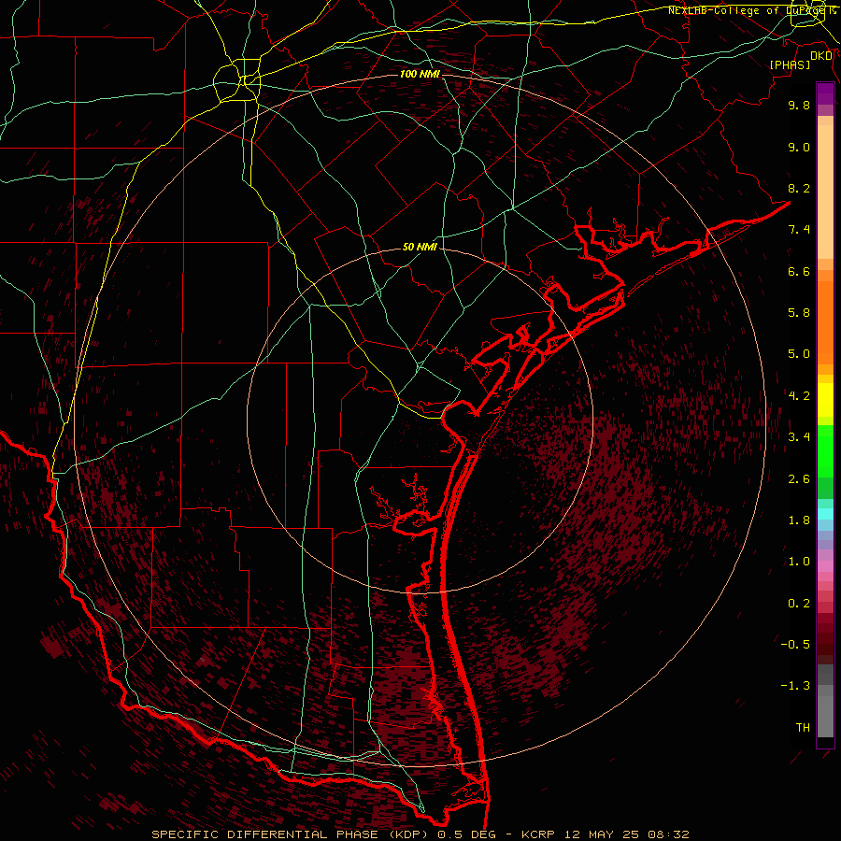This screenshot has height=841, width=841.
Task: Click the "12 MAY 25" date in the footer
Action: point(603,834)
